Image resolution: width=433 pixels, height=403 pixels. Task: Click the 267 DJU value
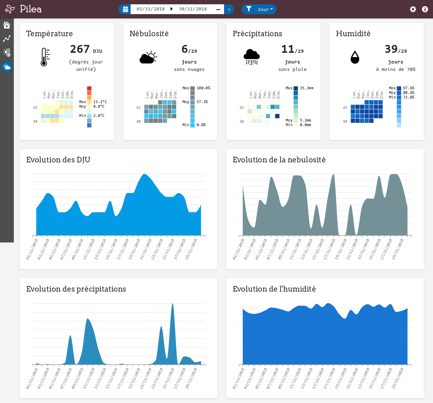[x=86, y=49]
